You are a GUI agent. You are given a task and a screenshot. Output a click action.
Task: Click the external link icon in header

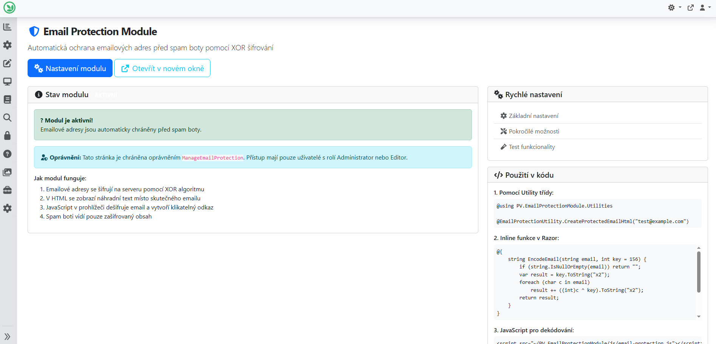pyautogui.click(x=691, y=8)
